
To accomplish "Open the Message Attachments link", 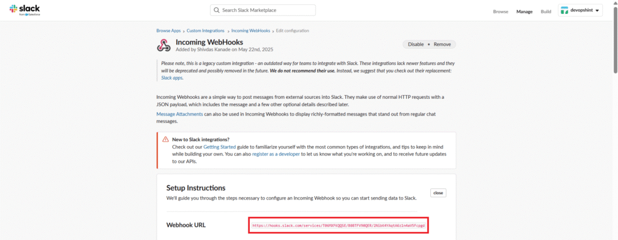I will pos(180,115).
